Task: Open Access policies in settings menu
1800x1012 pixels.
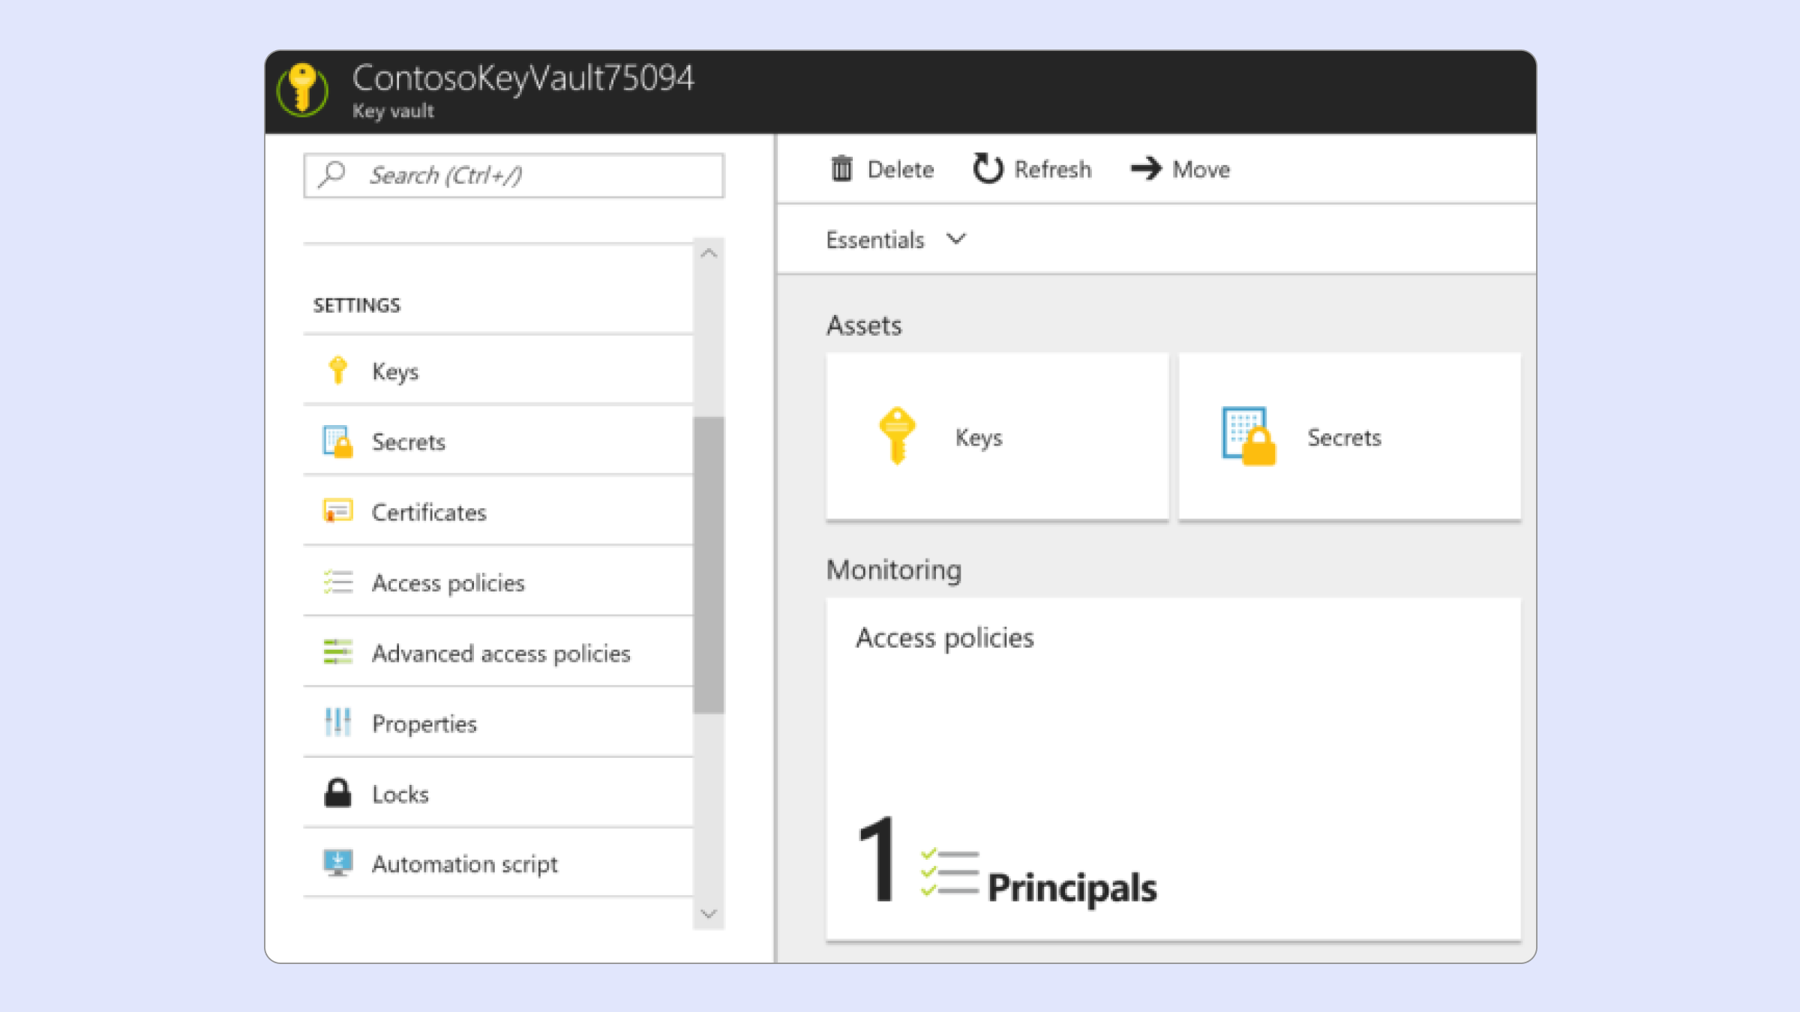Action: click(x=448, y=583)
